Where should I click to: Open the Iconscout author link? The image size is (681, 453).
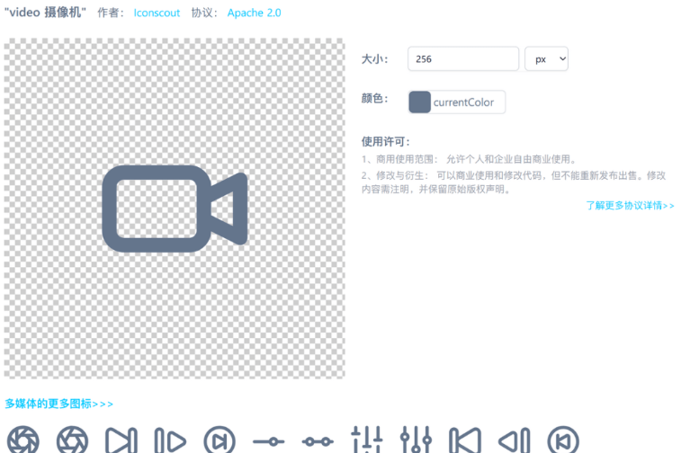point(157,13)
